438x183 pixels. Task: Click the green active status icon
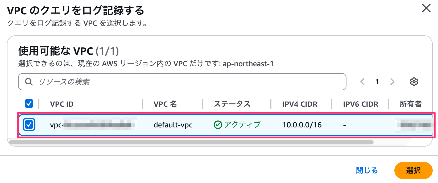pyautogui.click(x=218, y=125)
